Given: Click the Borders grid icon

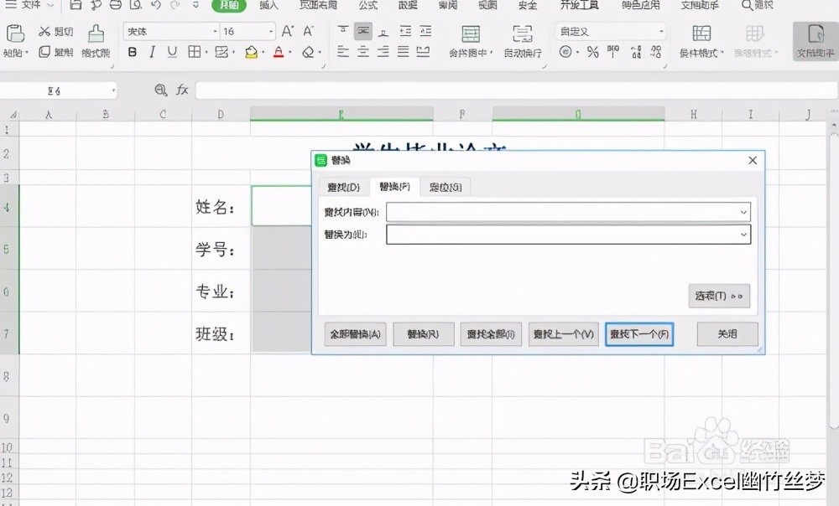Looking at the screenshot, I should (195, 52).
